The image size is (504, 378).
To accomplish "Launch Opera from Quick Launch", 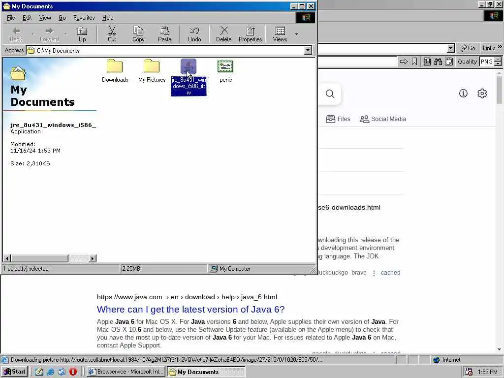I will (73, 372).
